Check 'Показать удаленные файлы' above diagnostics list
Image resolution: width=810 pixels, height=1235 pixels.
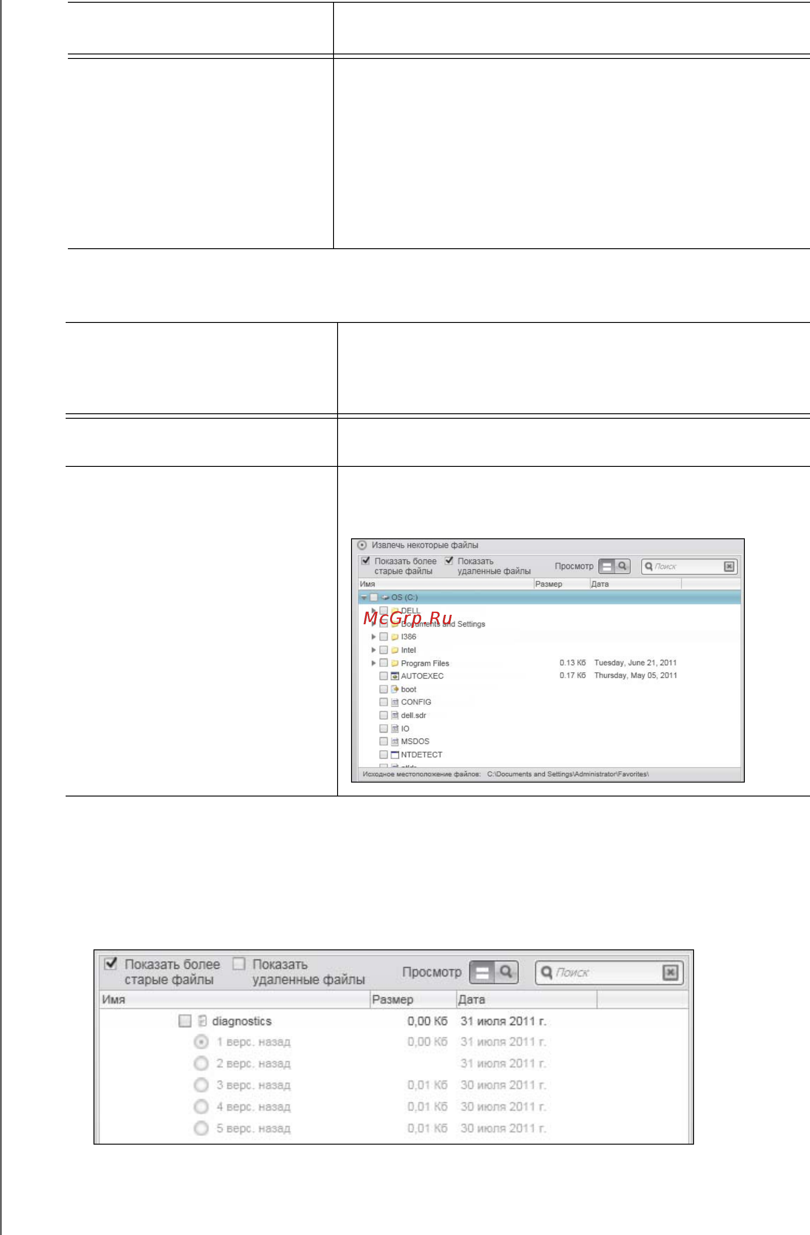[x=239, y=964]
